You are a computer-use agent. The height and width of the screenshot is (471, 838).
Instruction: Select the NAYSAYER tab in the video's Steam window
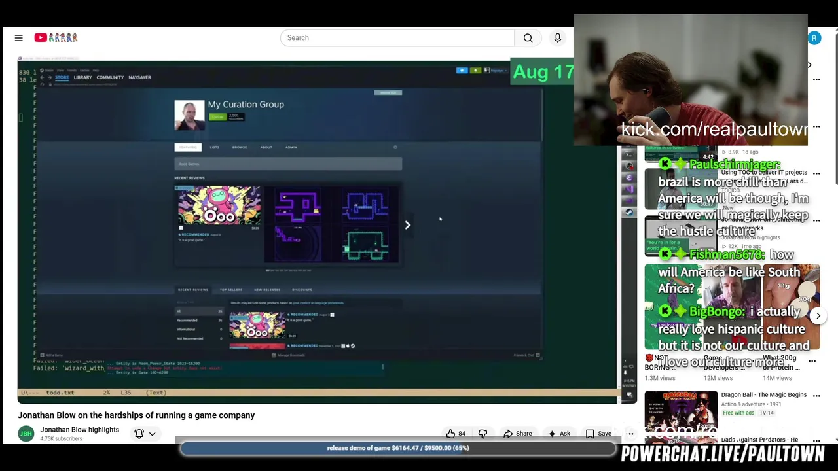point(139,77)
